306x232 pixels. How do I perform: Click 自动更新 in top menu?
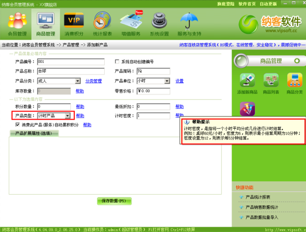pos(268,4)
